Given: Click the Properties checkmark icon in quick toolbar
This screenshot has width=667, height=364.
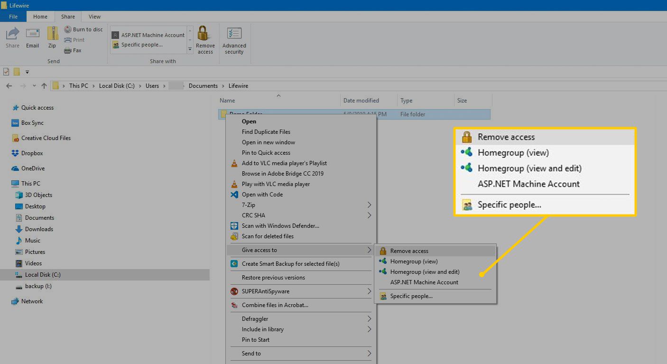Looking at the screenshot, I should [6, 72].
